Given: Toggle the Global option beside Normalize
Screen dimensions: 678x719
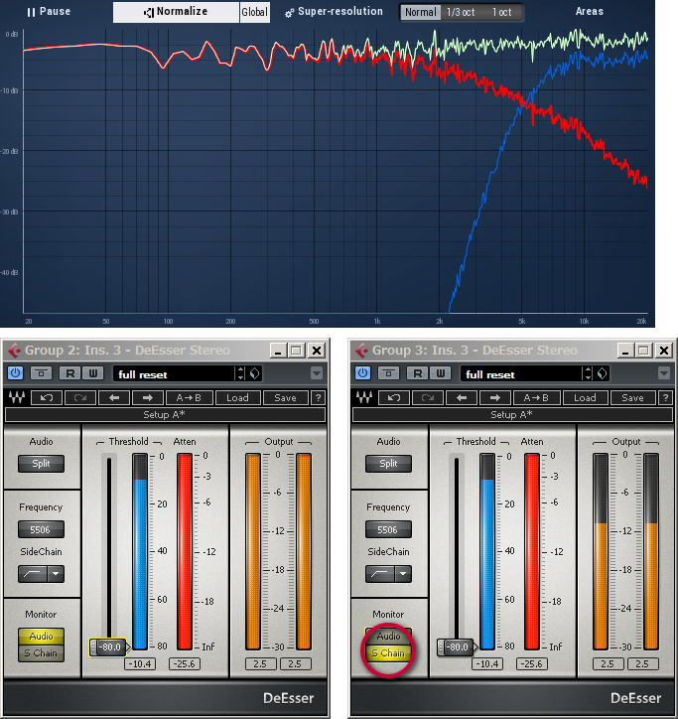Looking at the screenshot, I should point(254,12).
